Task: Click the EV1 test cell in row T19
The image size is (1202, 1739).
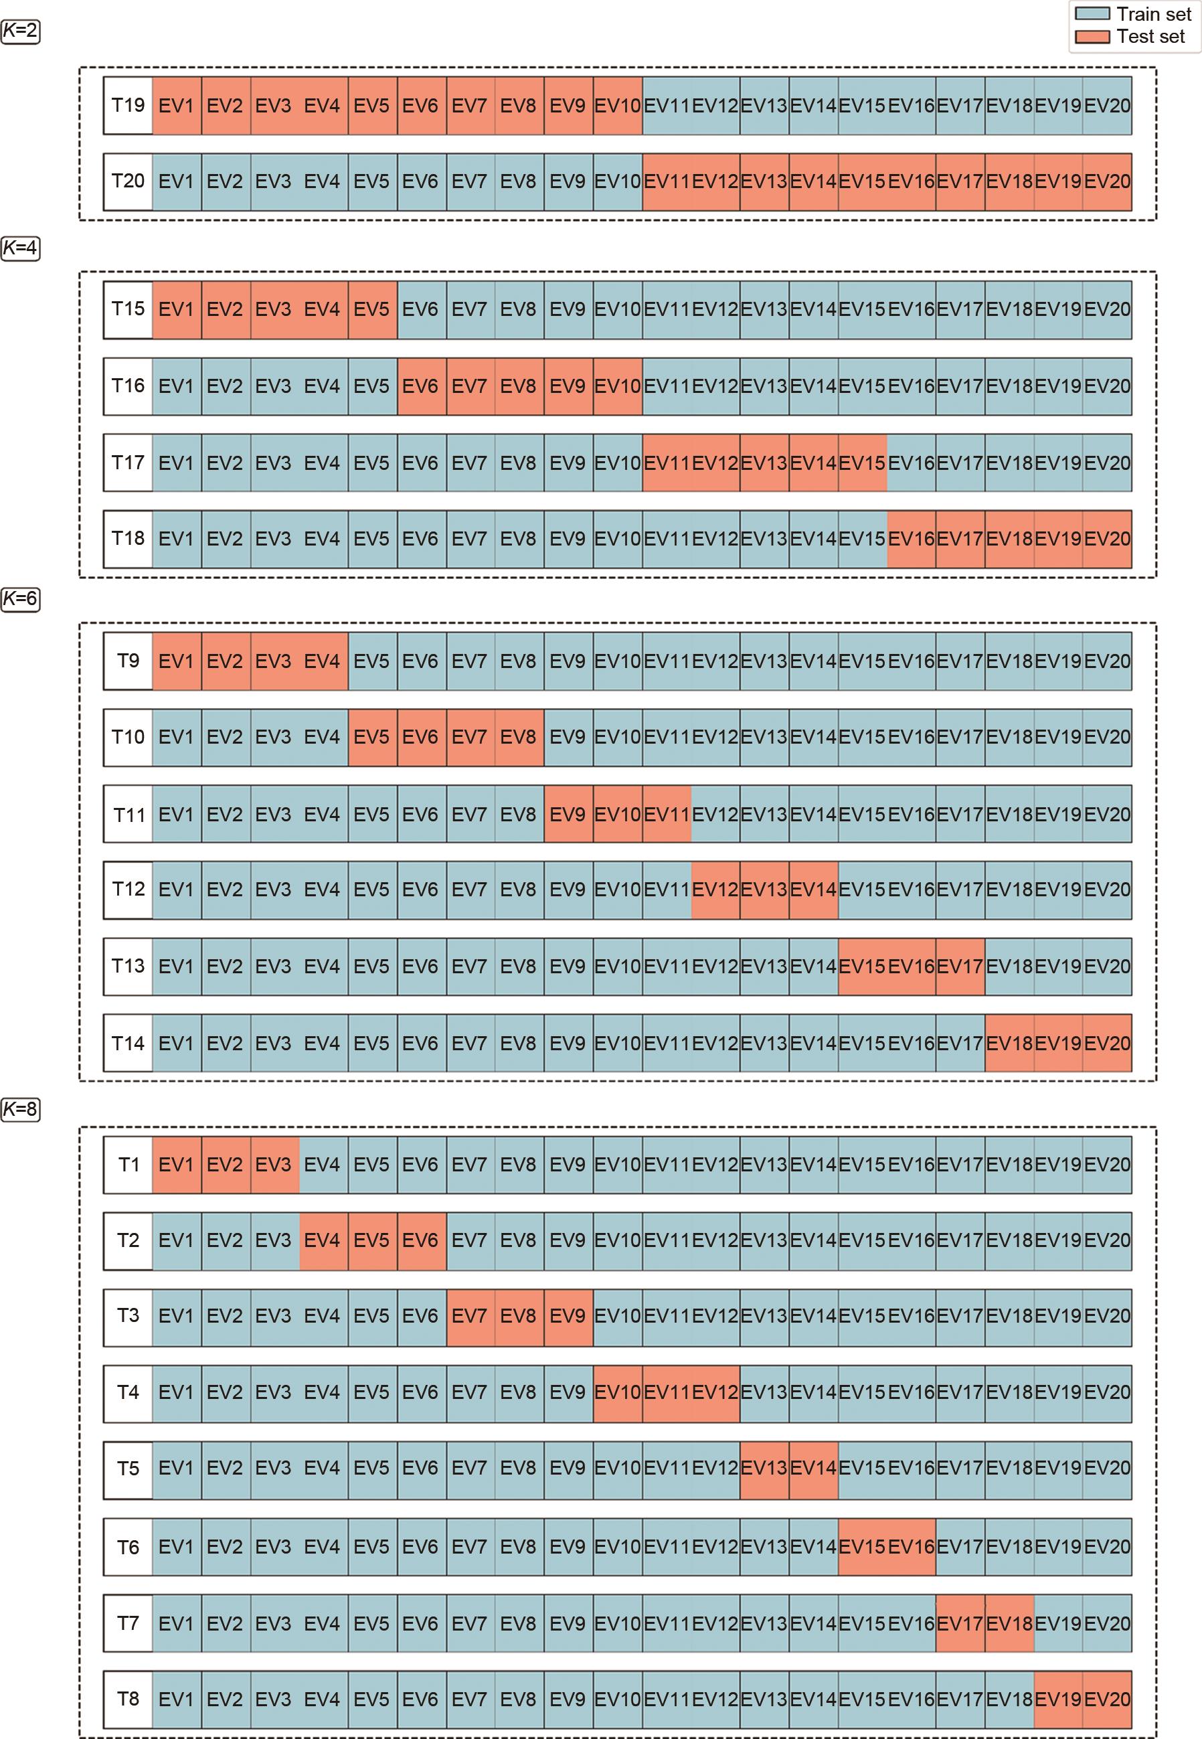Action: click(x=176, y=106)
